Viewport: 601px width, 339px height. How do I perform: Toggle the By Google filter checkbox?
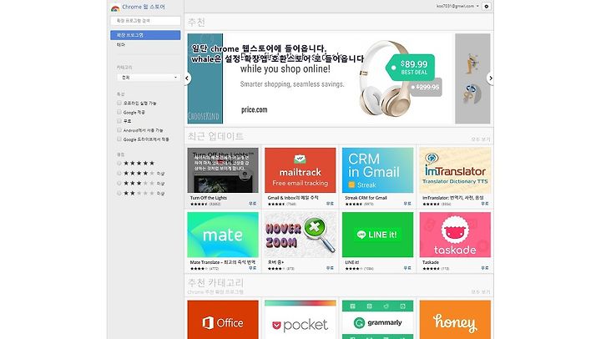[x=119, y=112]
